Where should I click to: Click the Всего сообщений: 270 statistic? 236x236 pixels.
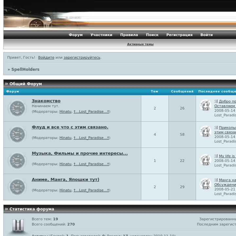pos(53,224)
